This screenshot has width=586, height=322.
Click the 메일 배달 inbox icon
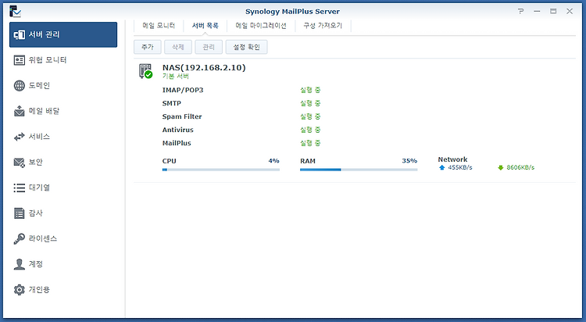20,111
